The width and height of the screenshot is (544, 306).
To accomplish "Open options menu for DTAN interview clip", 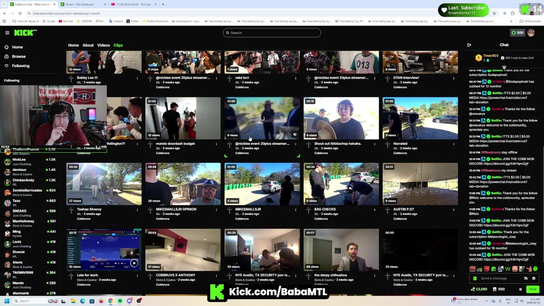I will pos(453,78).
